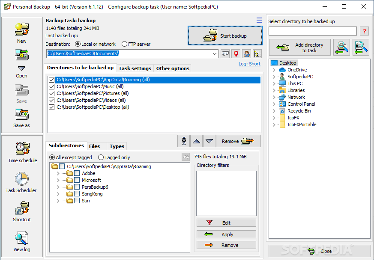The image size is (374, 261).
Task: Create a desktop Shortcut for the task
Action: [22, 208]
